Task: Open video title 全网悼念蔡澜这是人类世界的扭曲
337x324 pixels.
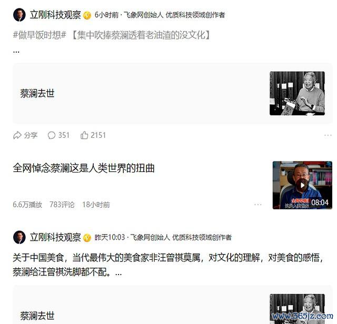Action: pyautogui.click(x=84, y=168)
